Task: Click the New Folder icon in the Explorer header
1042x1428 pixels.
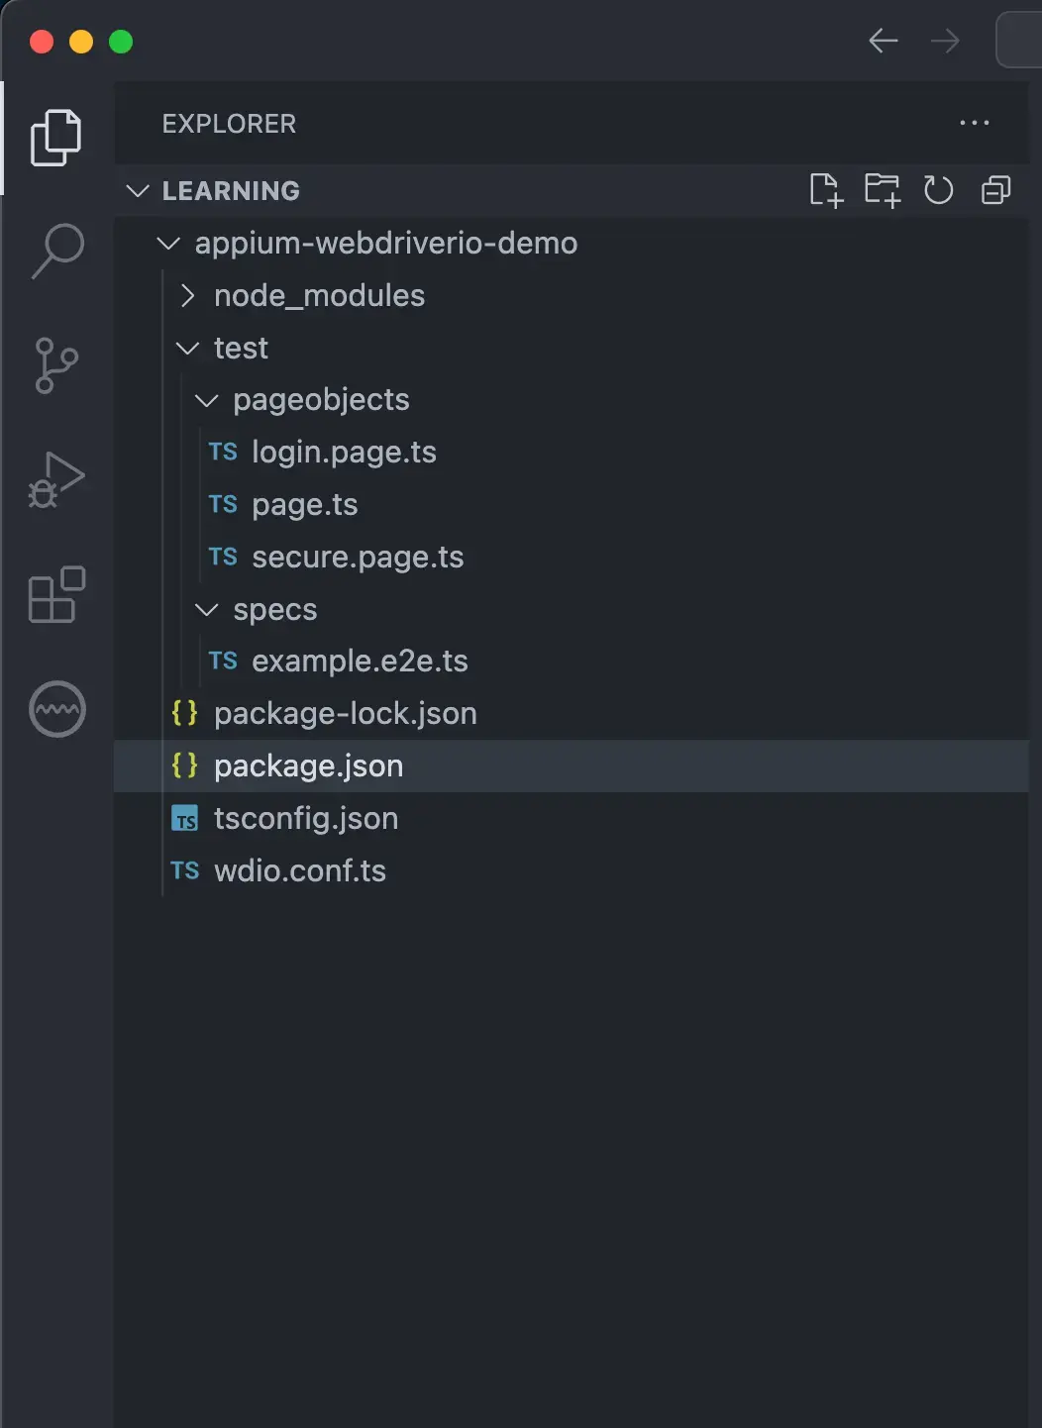Action: (x=884, y=190)
